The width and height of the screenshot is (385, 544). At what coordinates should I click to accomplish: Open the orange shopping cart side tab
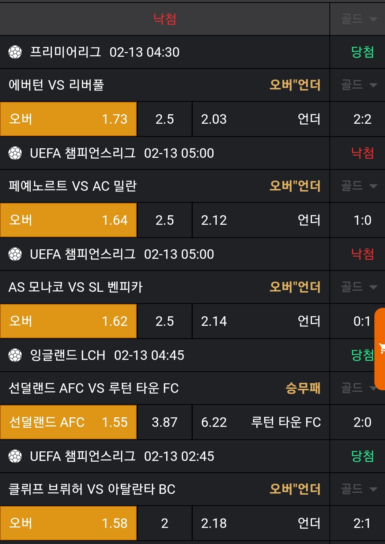381,349
